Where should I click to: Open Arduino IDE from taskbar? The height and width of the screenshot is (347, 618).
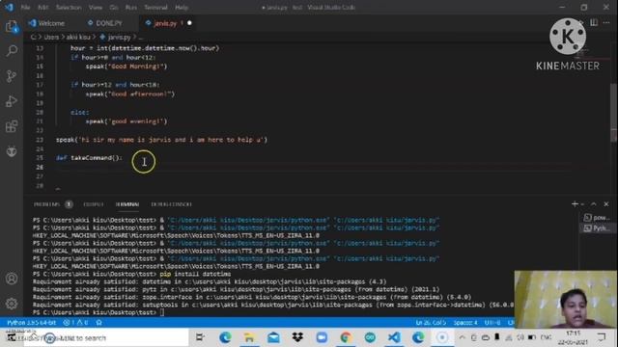click(x=370, y=337)
